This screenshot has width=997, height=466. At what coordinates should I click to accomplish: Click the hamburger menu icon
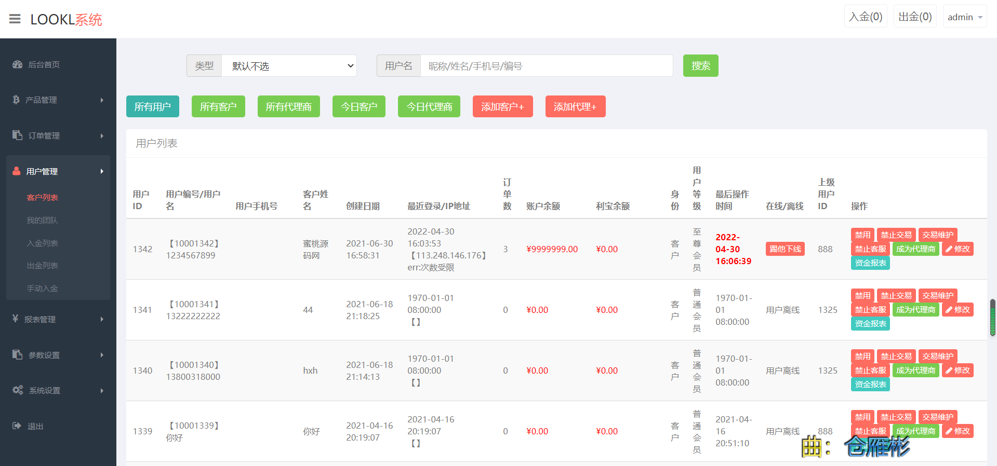point(15,19)
